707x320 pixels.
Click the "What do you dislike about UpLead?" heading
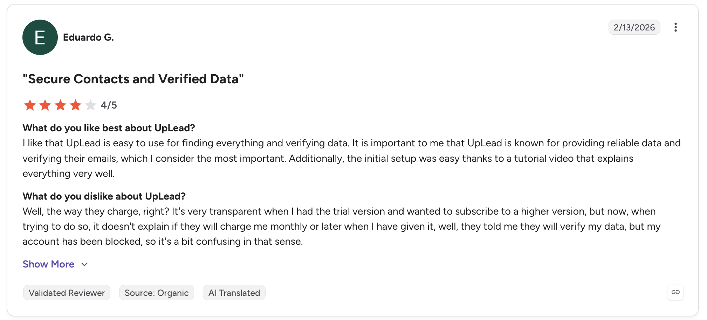click(x=104, y=196)
